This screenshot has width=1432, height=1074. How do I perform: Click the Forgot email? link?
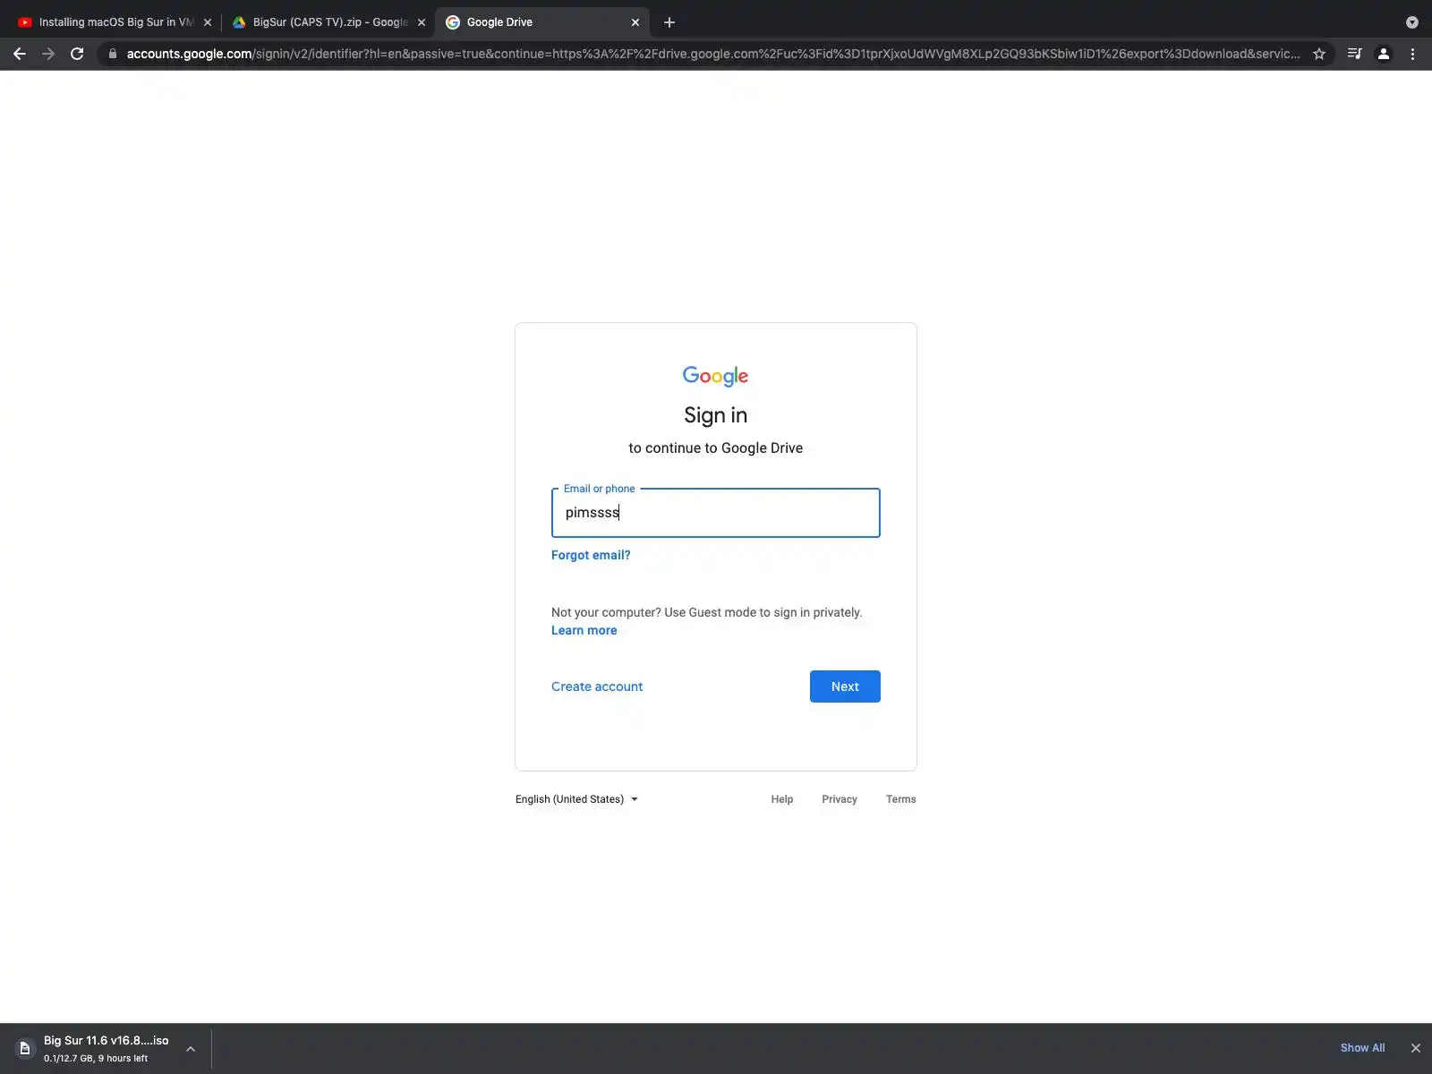point(591,555)
